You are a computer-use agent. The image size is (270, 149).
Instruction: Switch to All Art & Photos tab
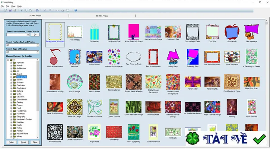[35, 15]
